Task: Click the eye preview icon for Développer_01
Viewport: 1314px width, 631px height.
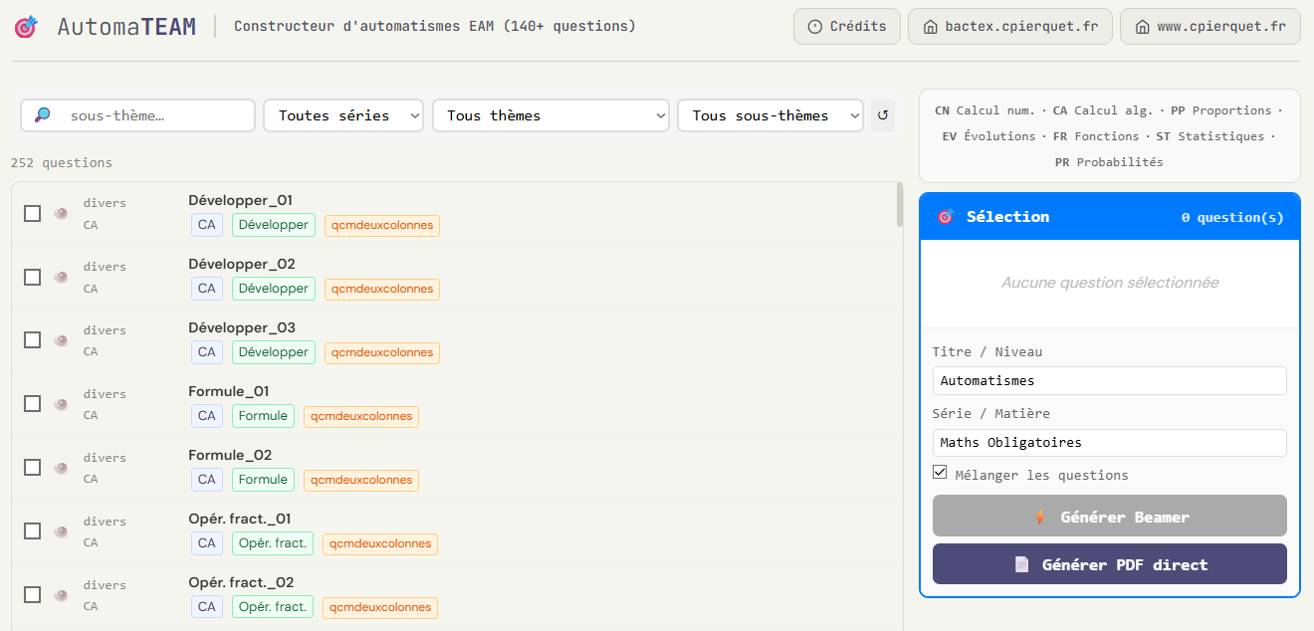Action: (61, 213)
